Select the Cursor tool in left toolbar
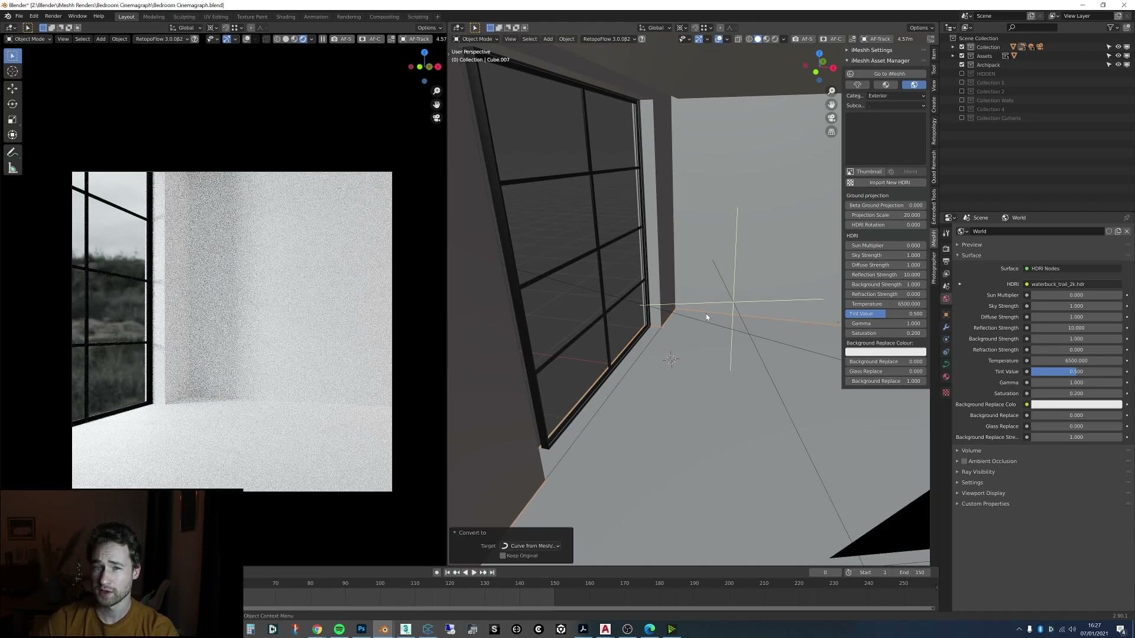1135x638 pixels. click(x=12, y=71)
